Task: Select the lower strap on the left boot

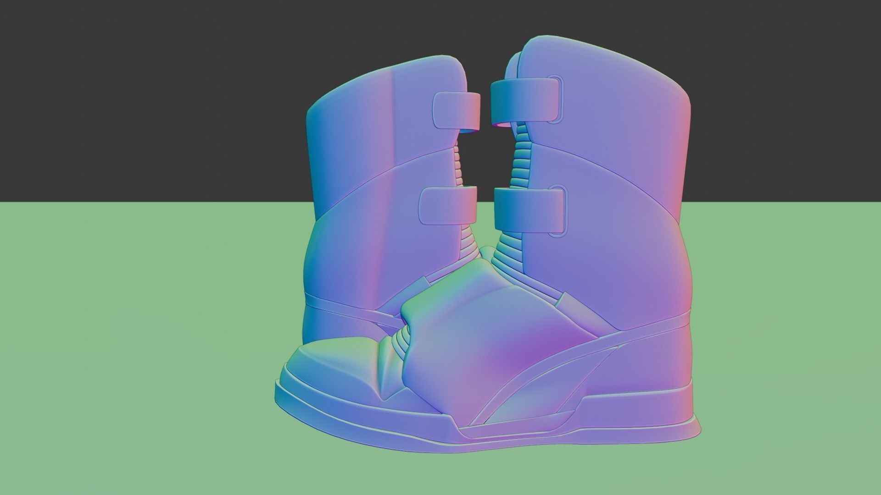Action: tap(448, 206)
